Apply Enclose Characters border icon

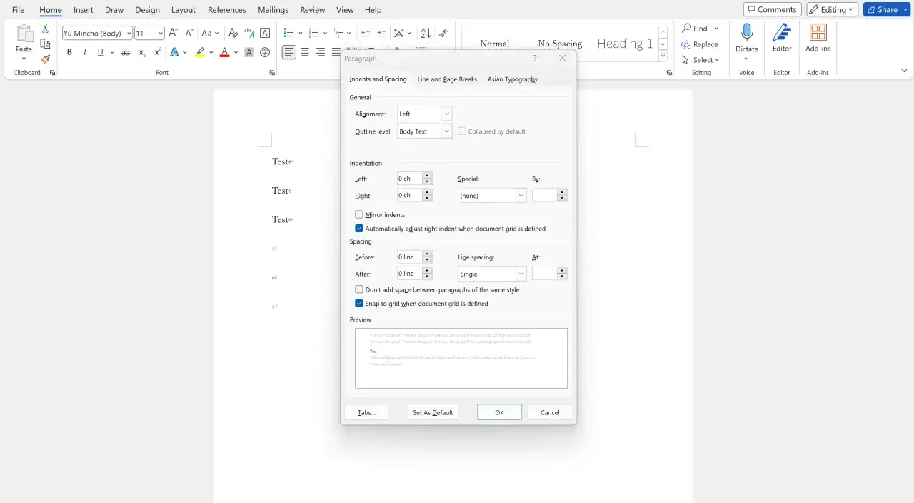[x=265, y=33]
